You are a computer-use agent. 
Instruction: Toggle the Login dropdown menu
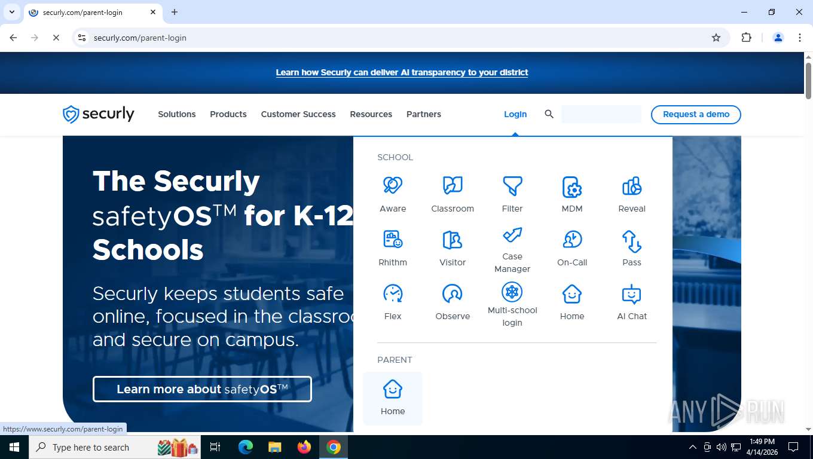(x=515, y=114)
